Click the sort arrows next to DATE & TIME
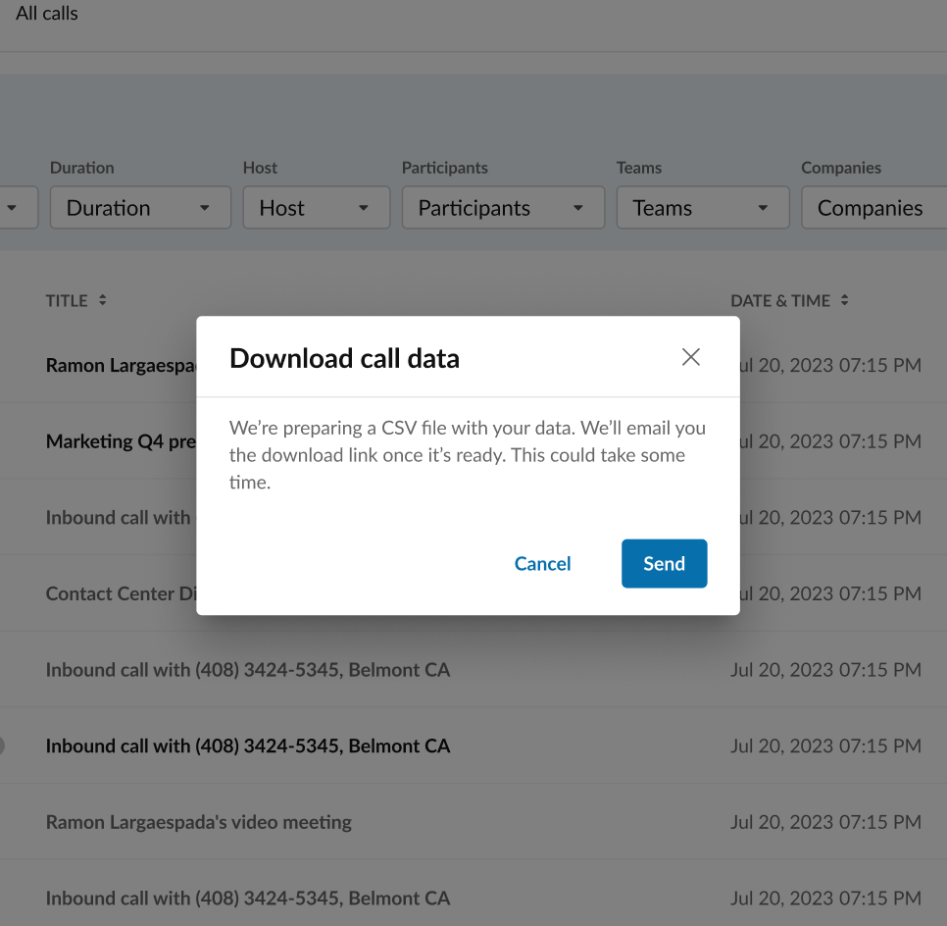Viewport: 947px width, 926px height. (x=844, y=300)
